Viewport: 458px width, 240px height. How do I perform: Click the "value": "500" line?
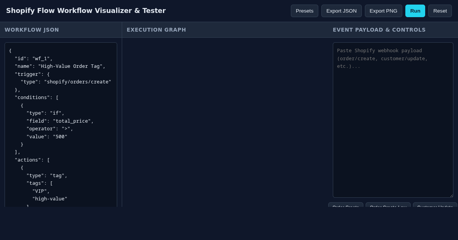click(x=47, y=137)
